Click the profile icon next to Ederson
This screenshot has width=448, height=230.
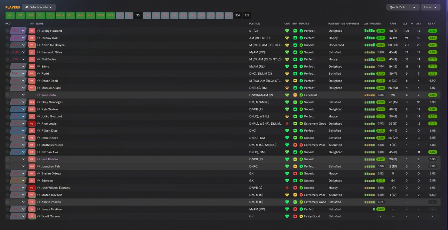38,181
